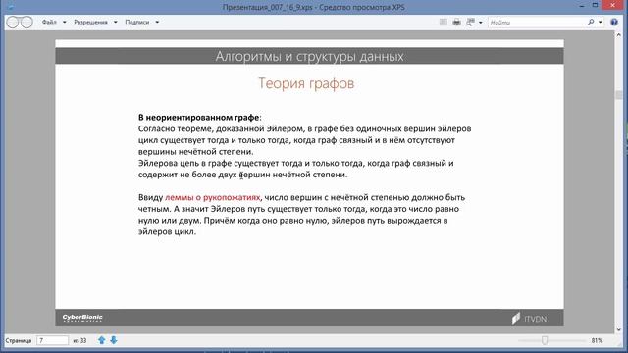The image size is (628, 353).
Task: Go to next page with down arrow
Action: coord(114,340)
